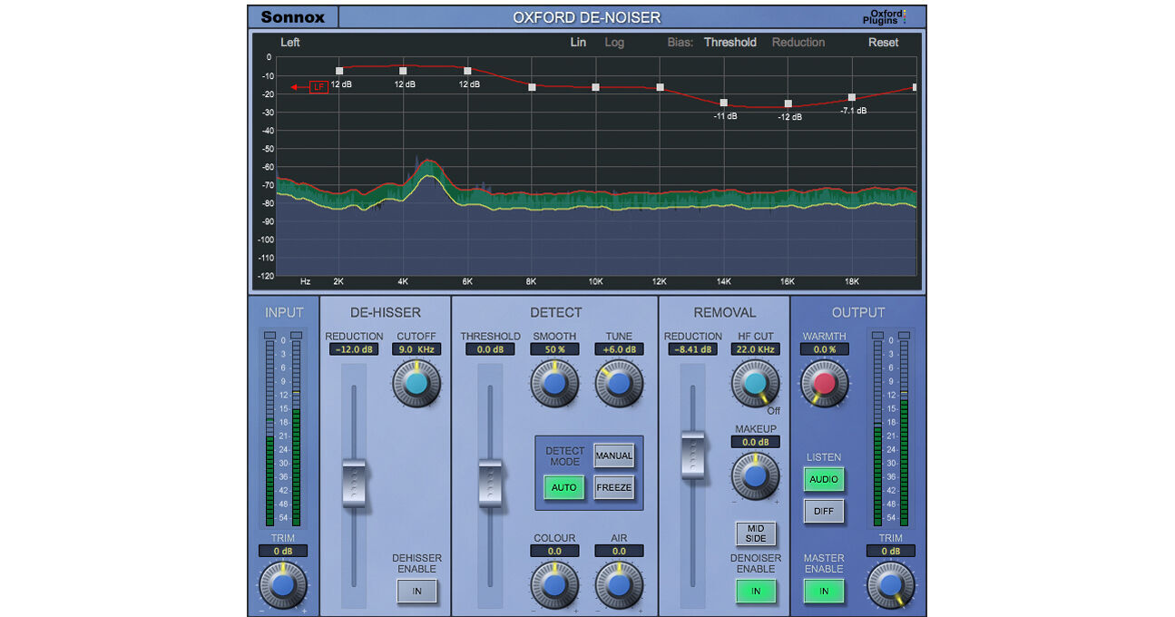Click the Colour knob
Image resolution: width=1175 pixels, height=617 pixels.
coord(553,584)
